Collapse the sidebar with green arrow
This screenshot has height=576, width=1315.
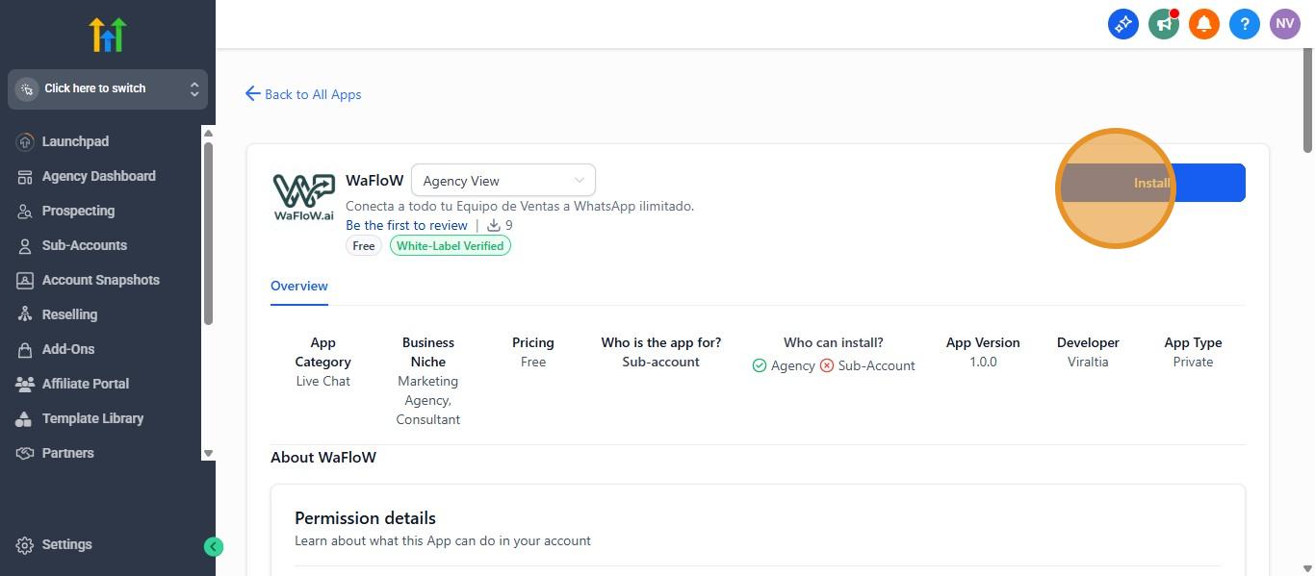tap(214, 547)
